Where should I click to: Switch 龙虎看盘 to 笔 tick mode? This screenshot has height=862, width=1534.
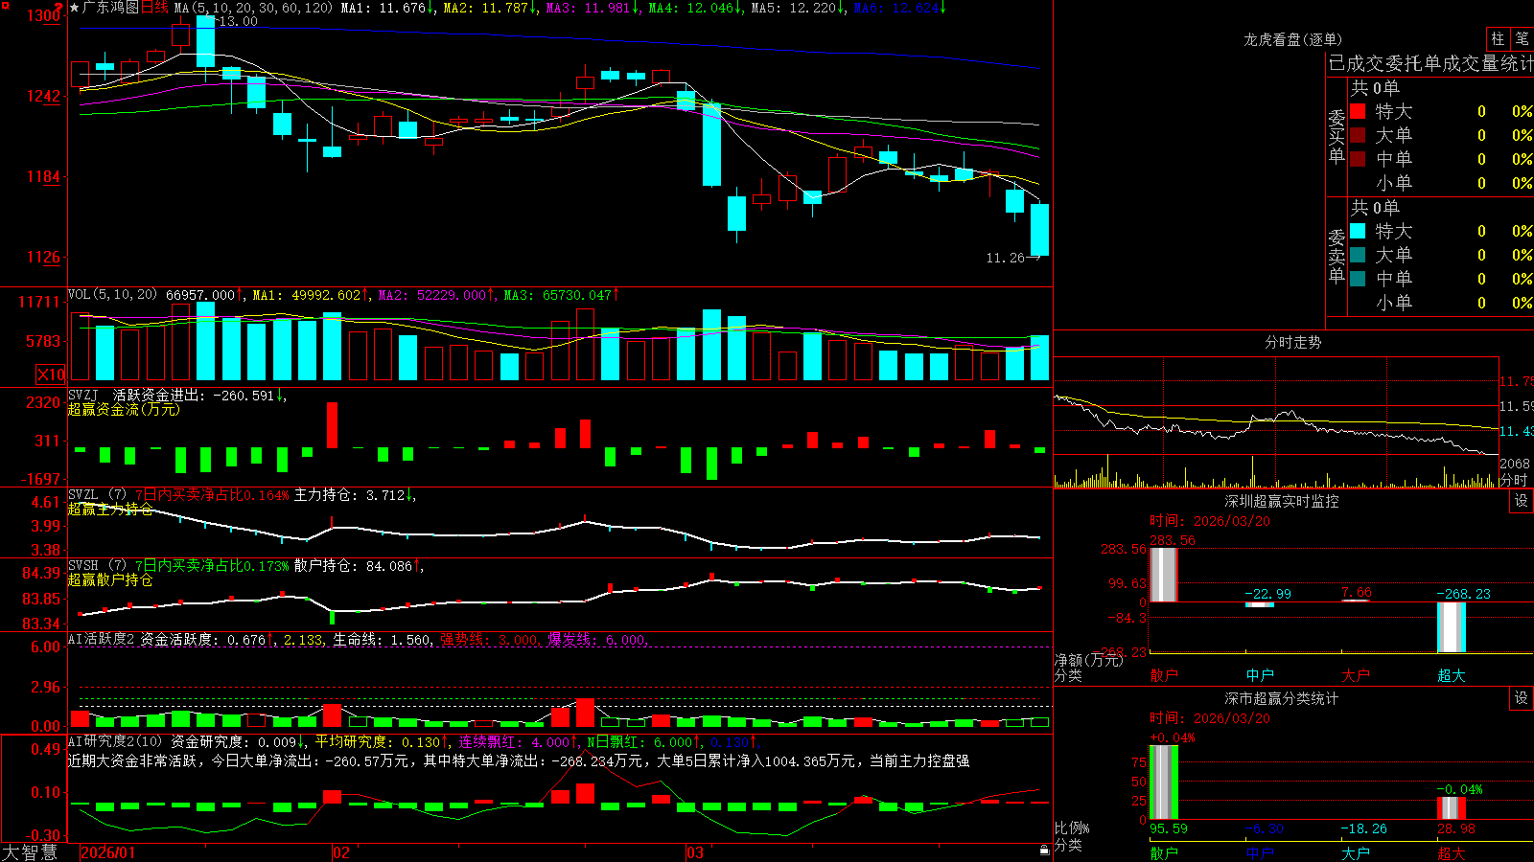(x=1522, y=38)
